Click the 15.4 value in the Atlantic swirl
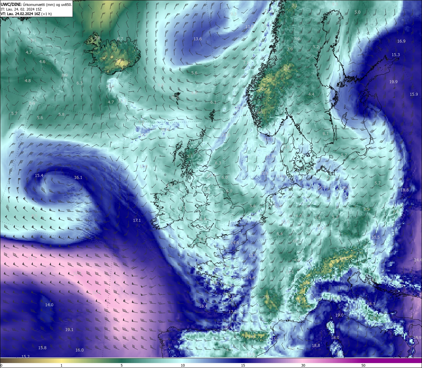This screenshot has width=422, height=368. (39, 176)
